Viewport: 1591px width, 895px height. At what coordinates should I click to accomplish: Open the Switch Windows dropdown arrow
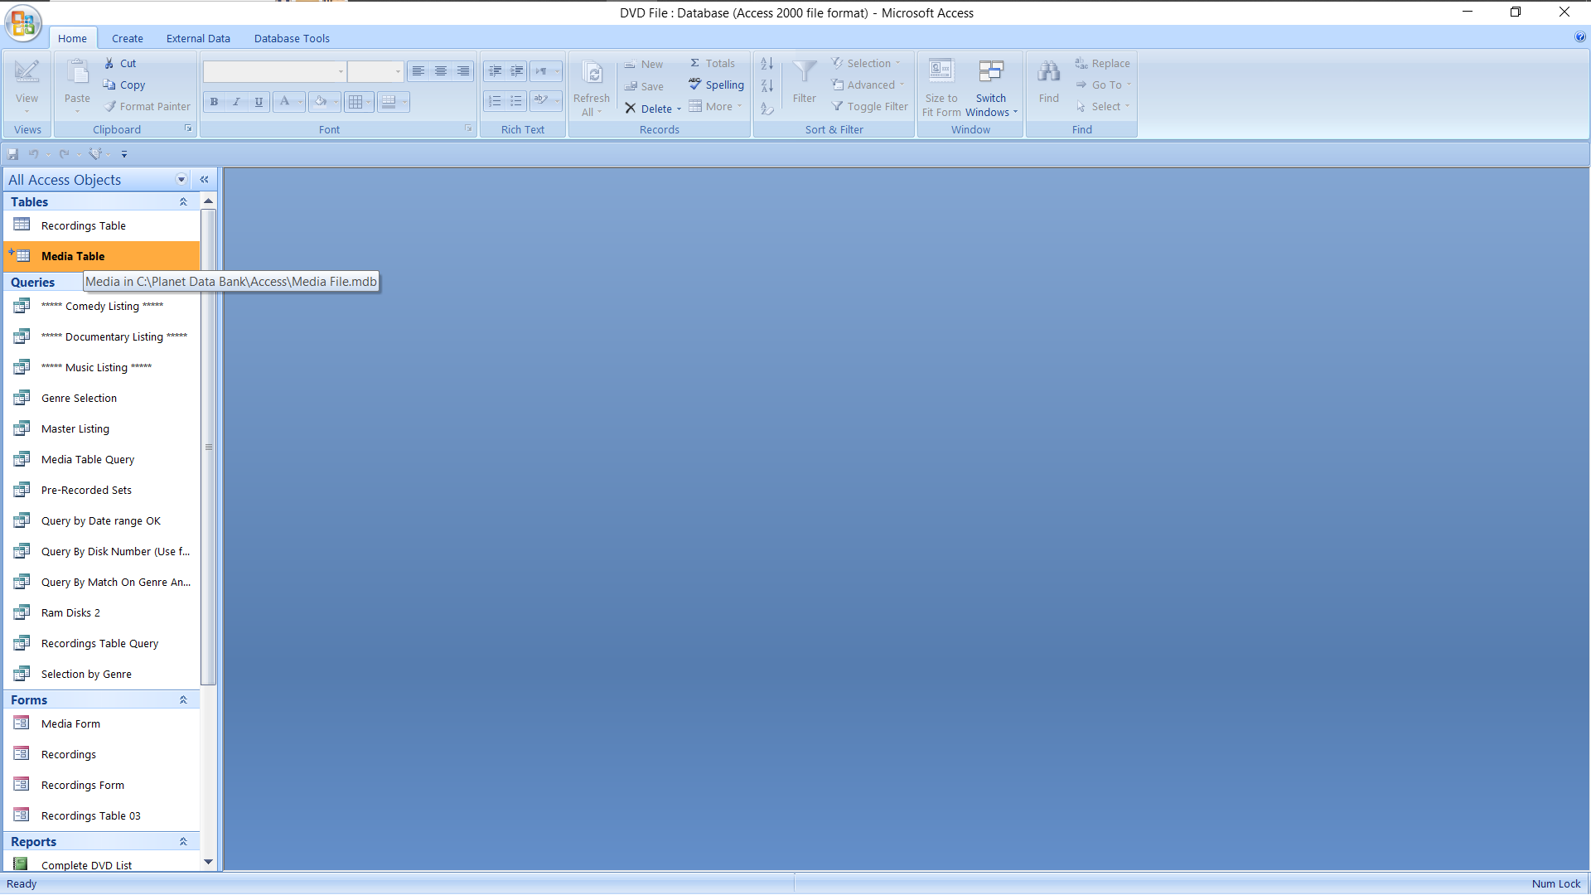pyautogui.click(x=1015, y=113)
